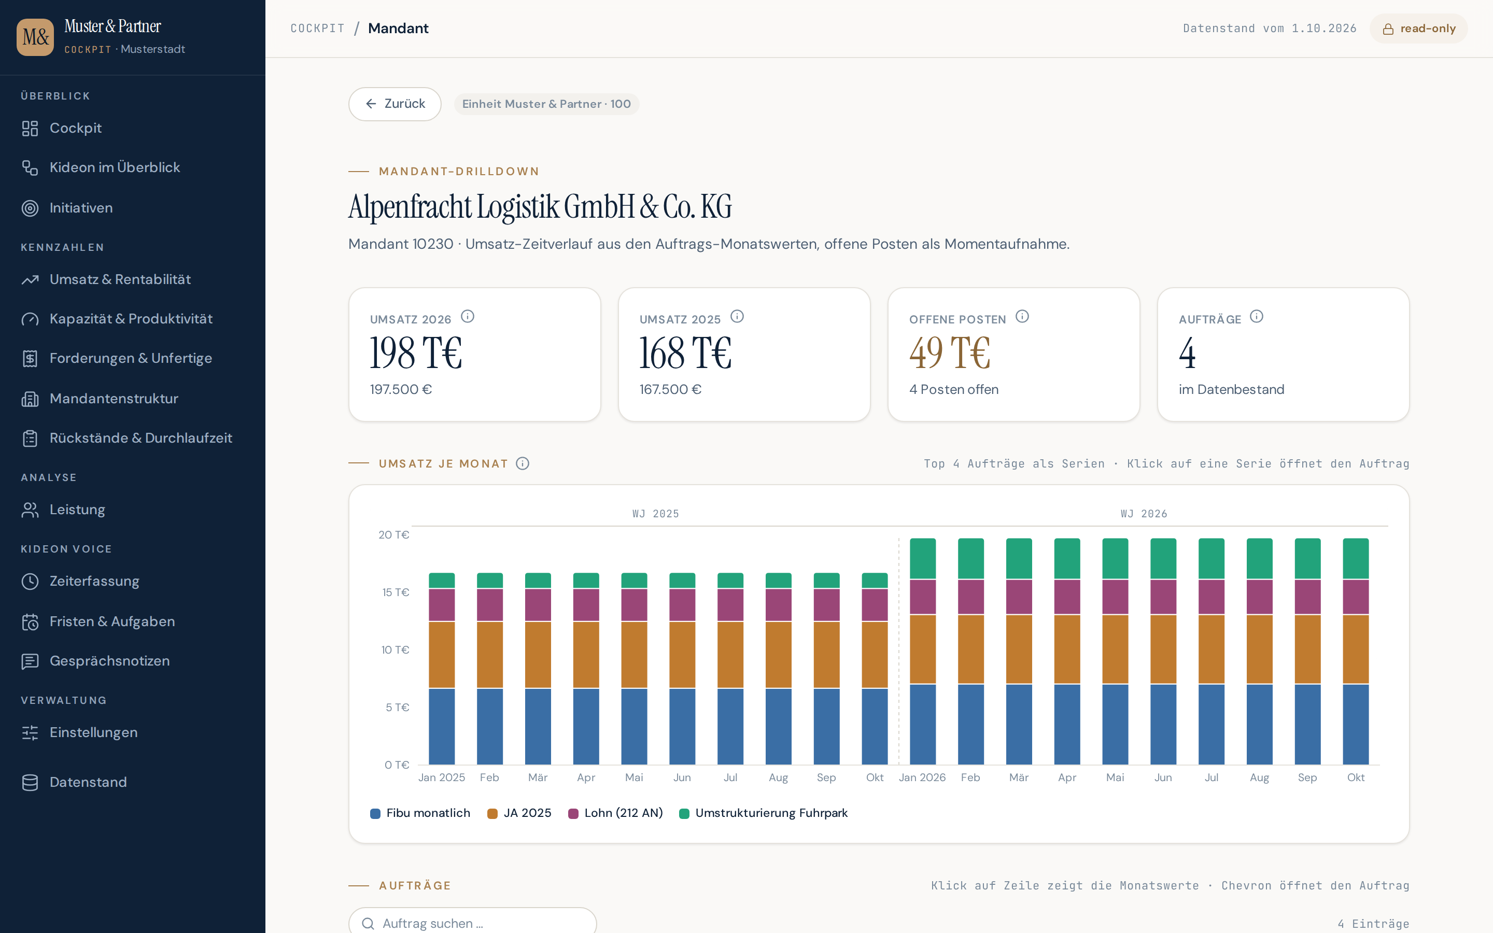Open the Datenstand database icon
1493x933 pixels.
30,783
